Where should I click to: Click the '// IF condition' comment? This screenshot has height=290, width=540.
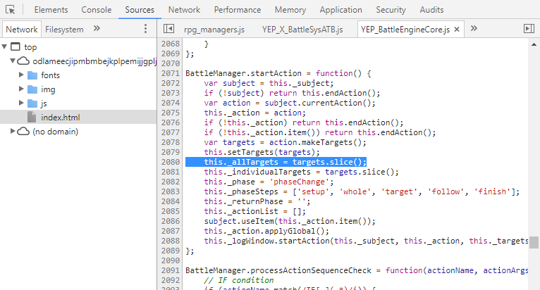coord(239,280)
